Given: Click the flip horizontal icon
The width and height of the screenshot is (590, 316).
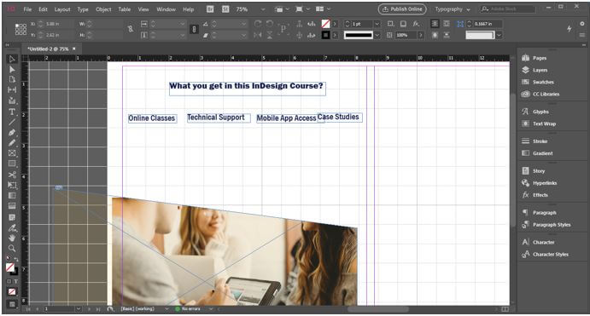Looking at the screenshot, I should pos(258,35).
